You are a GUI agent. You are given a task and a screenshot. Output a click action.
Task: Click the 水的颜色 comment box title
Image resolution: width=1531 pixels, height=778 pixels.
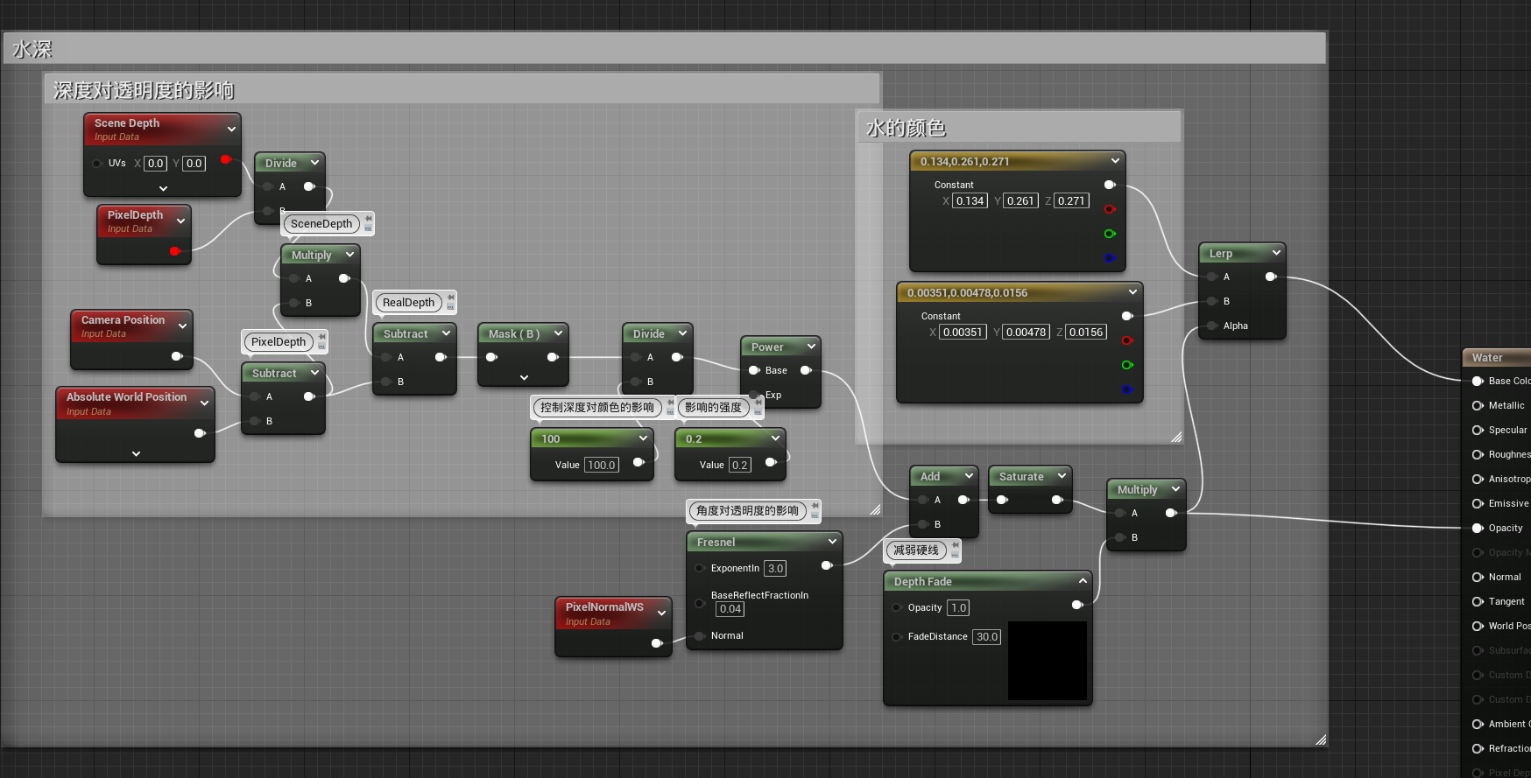[x=906, y=129]
